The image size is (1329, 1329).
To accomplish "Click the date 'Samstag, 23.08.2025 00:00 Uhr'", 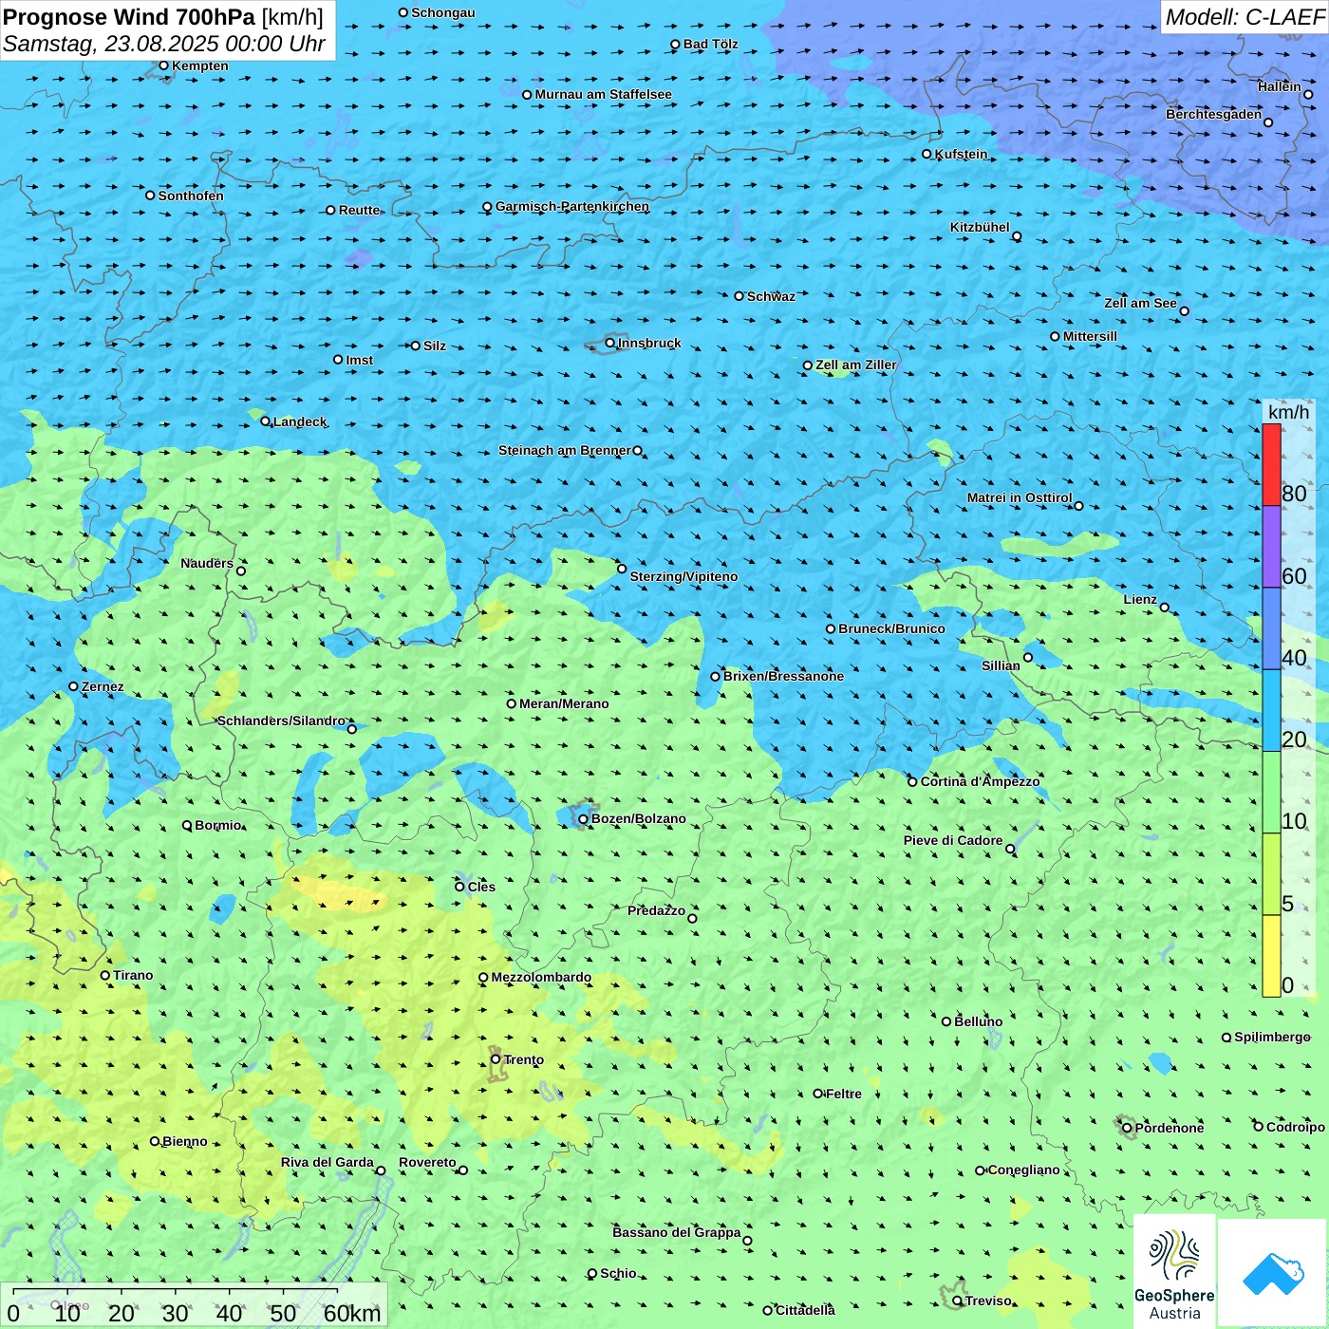I will [x=164, y=44].
